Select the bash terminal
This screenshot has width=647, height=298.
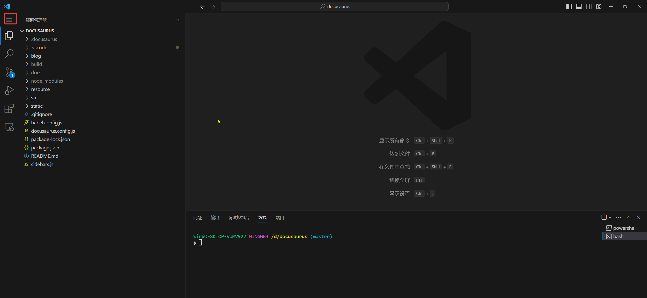pos(624,236)
